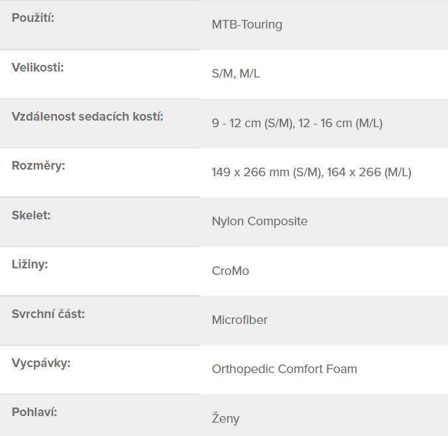The width and height of the screenshot is (448, 436).
Task: Click the Microfiber value
Action: 240,320
